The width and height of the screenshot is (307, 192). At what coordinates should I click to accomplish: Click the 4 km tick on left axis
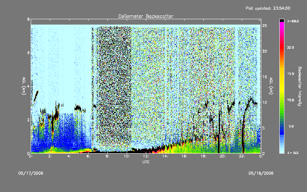pyautogui.click(x=28, y=86)
